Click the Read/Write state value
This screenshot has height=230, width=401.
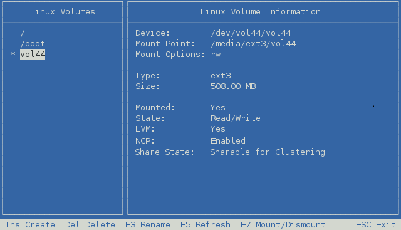click(236, 118)
